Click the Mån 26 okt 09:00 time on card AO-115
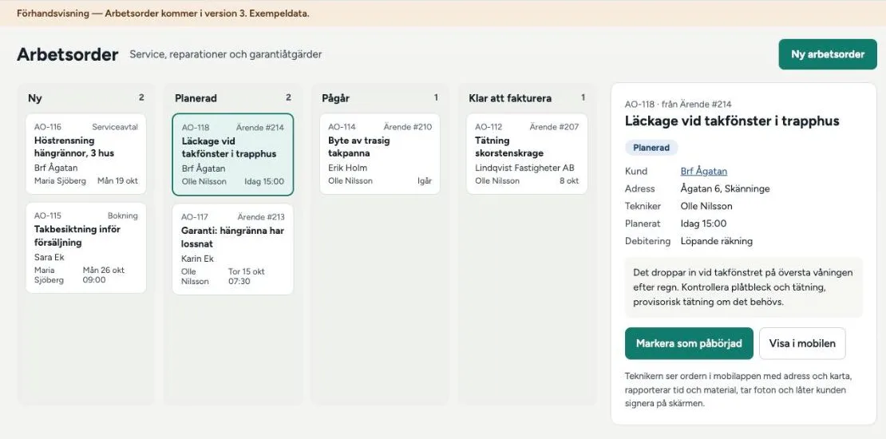 (x=104, y=275)
